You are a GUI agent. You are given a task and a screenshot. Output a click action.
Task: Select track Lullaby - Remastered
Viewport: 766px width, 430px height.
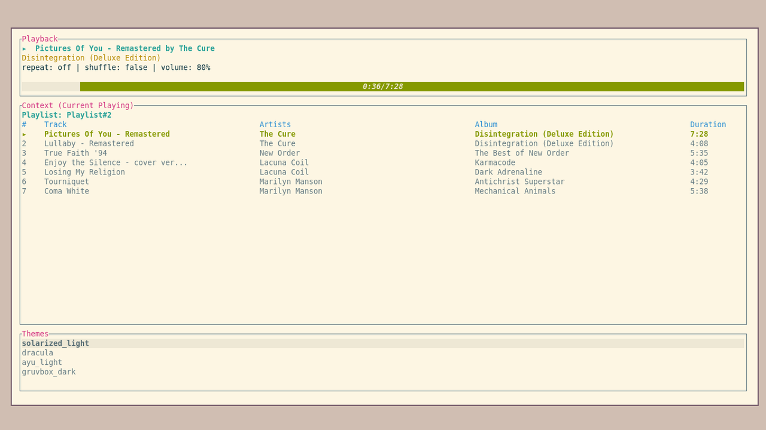click(x=89, y=144)
